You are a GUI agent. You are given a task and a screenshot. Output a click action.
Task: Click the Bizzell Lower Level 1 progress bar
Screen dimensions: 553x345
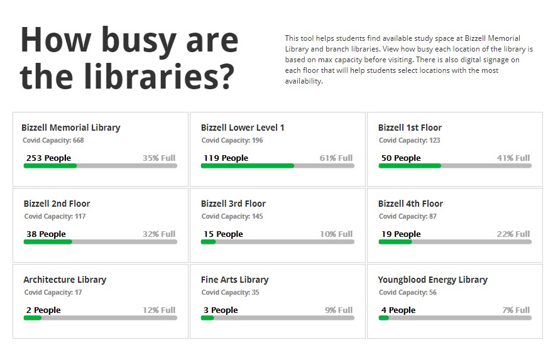tap(278, 166)
